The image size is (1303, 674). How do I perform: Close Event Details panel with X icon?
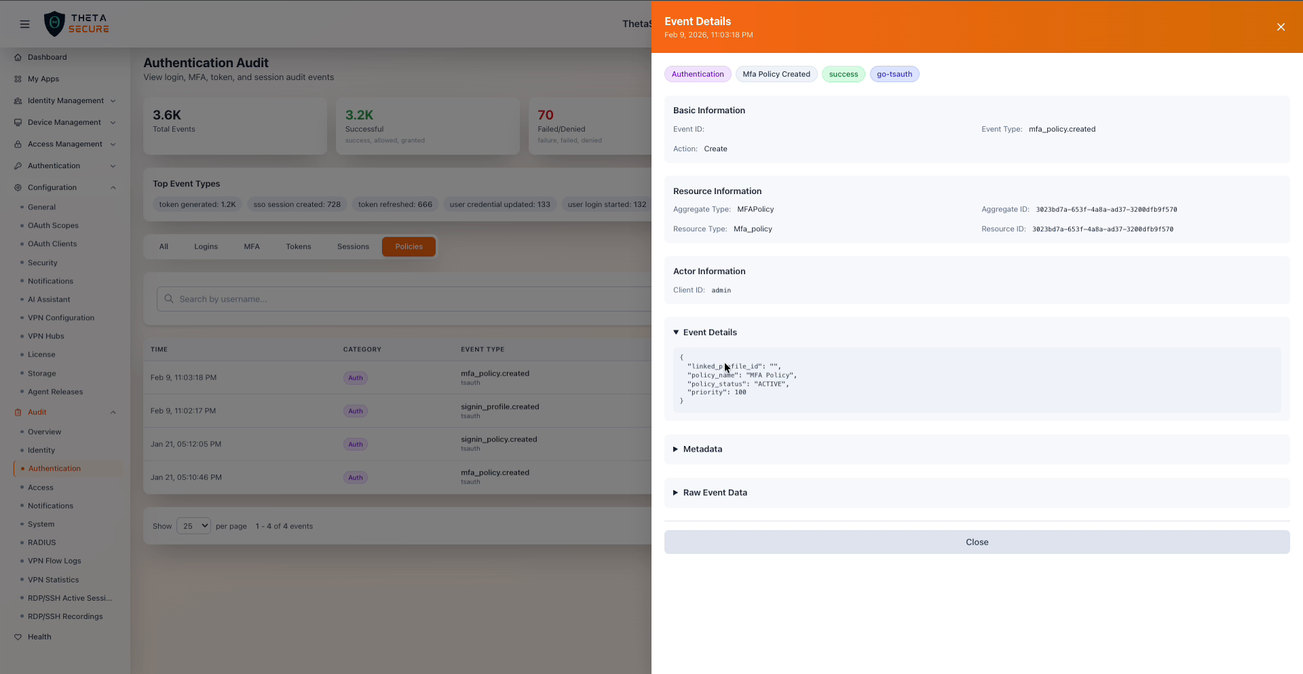pyautogui.click(x=1281, y=27)
